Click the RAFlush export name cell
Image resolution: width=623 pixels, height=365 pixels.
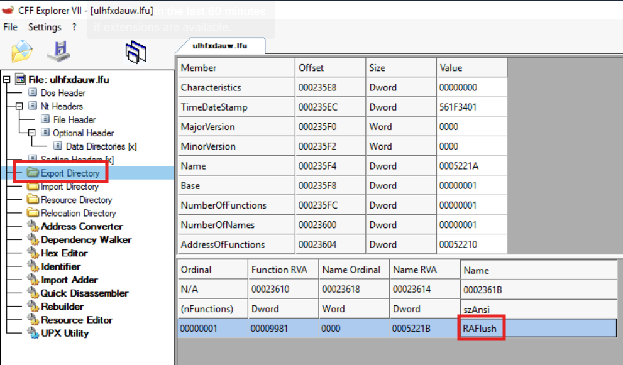coord(480,329)
